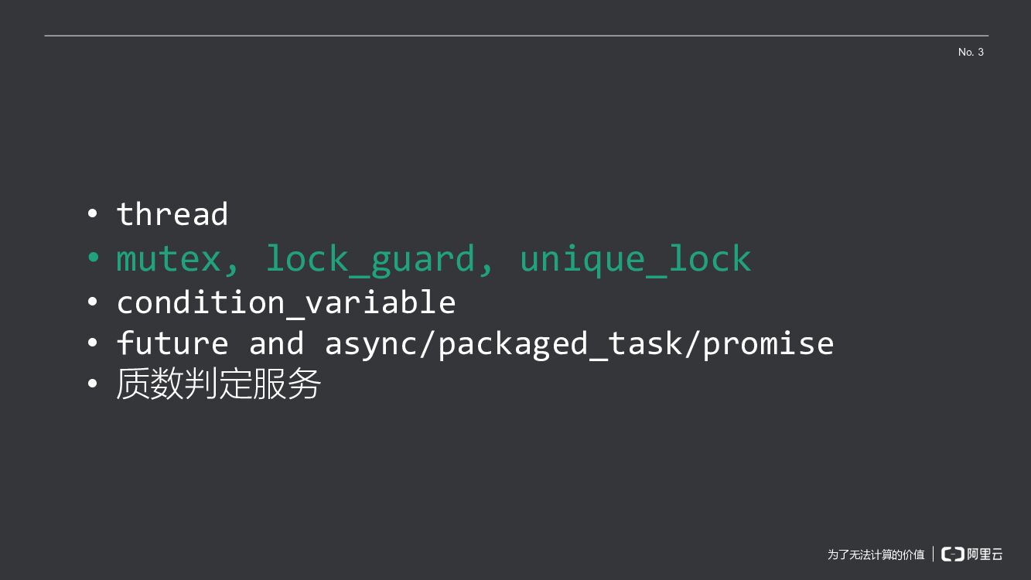Click the bullet dot before thread
1031x580 pixels.
[93, 213]
